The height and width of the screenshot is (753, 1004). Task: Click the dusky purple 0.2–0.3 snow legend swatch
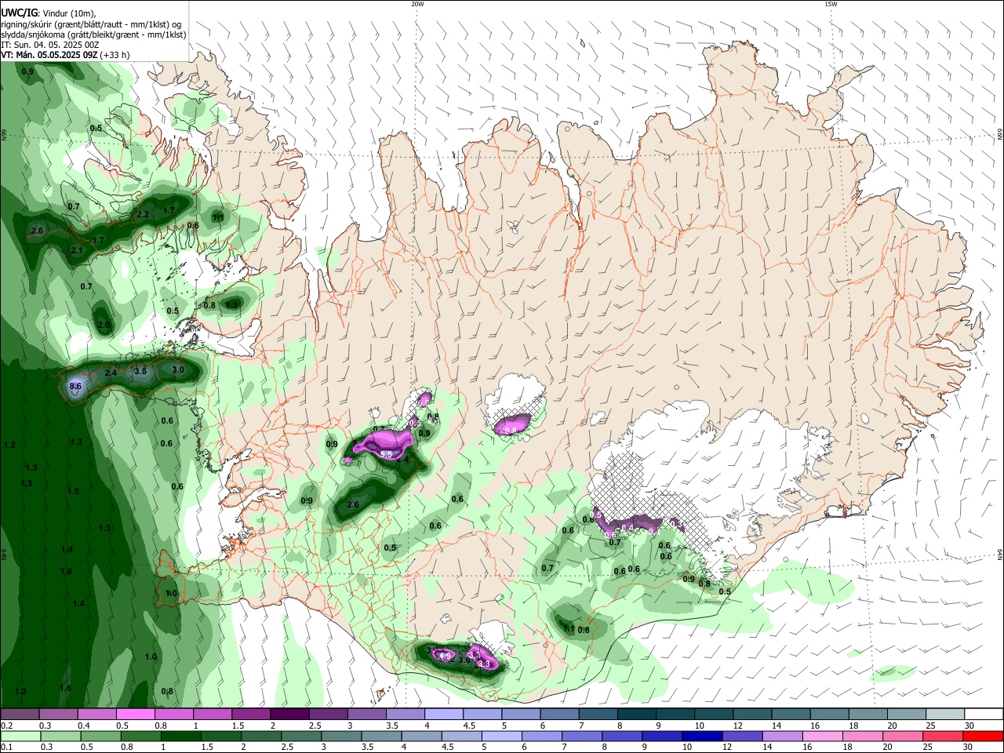(x=19, y=714)
